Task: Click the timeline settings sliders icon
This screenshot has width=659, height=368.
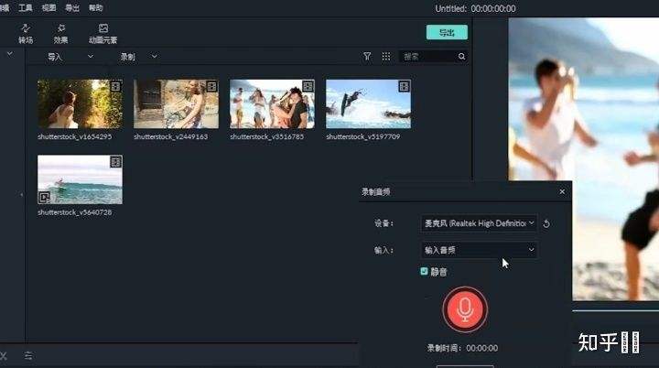Action: (x=28, y=356)
